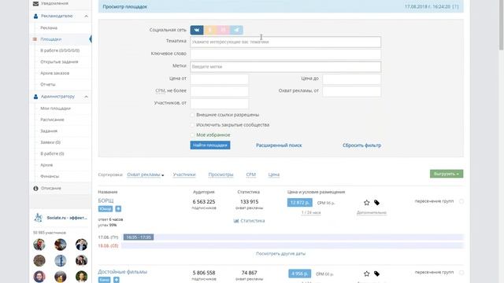Enable Внешние ссылки разрешены checkbox
The height and width of the screenshot is (283, 504).
coord(192,115)
